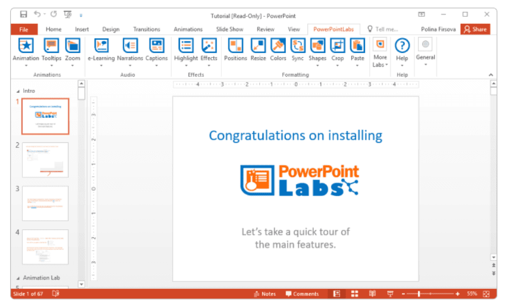
Task: Open the Slide Show tab
Action: [229, 29]
